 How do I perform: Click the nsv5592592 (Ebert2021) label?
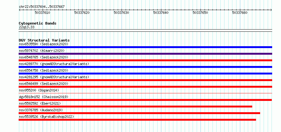[40, 103]
